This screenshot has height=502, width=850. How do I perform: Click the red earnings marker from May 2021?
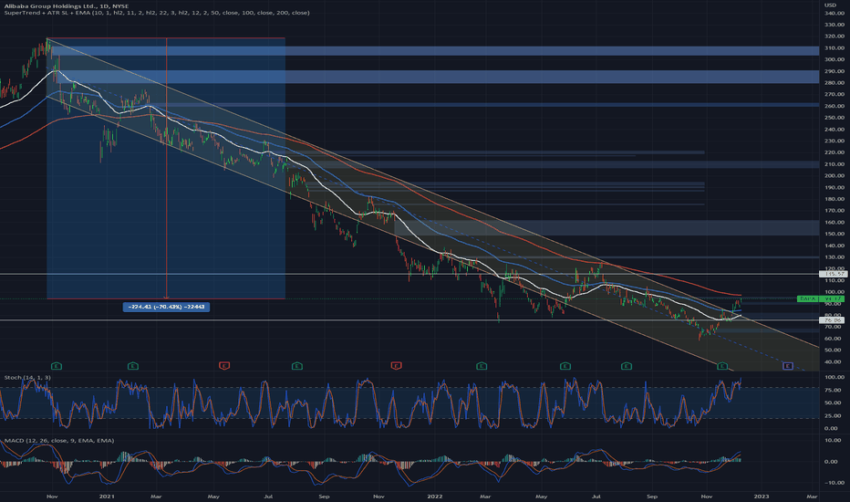point(223,366)
